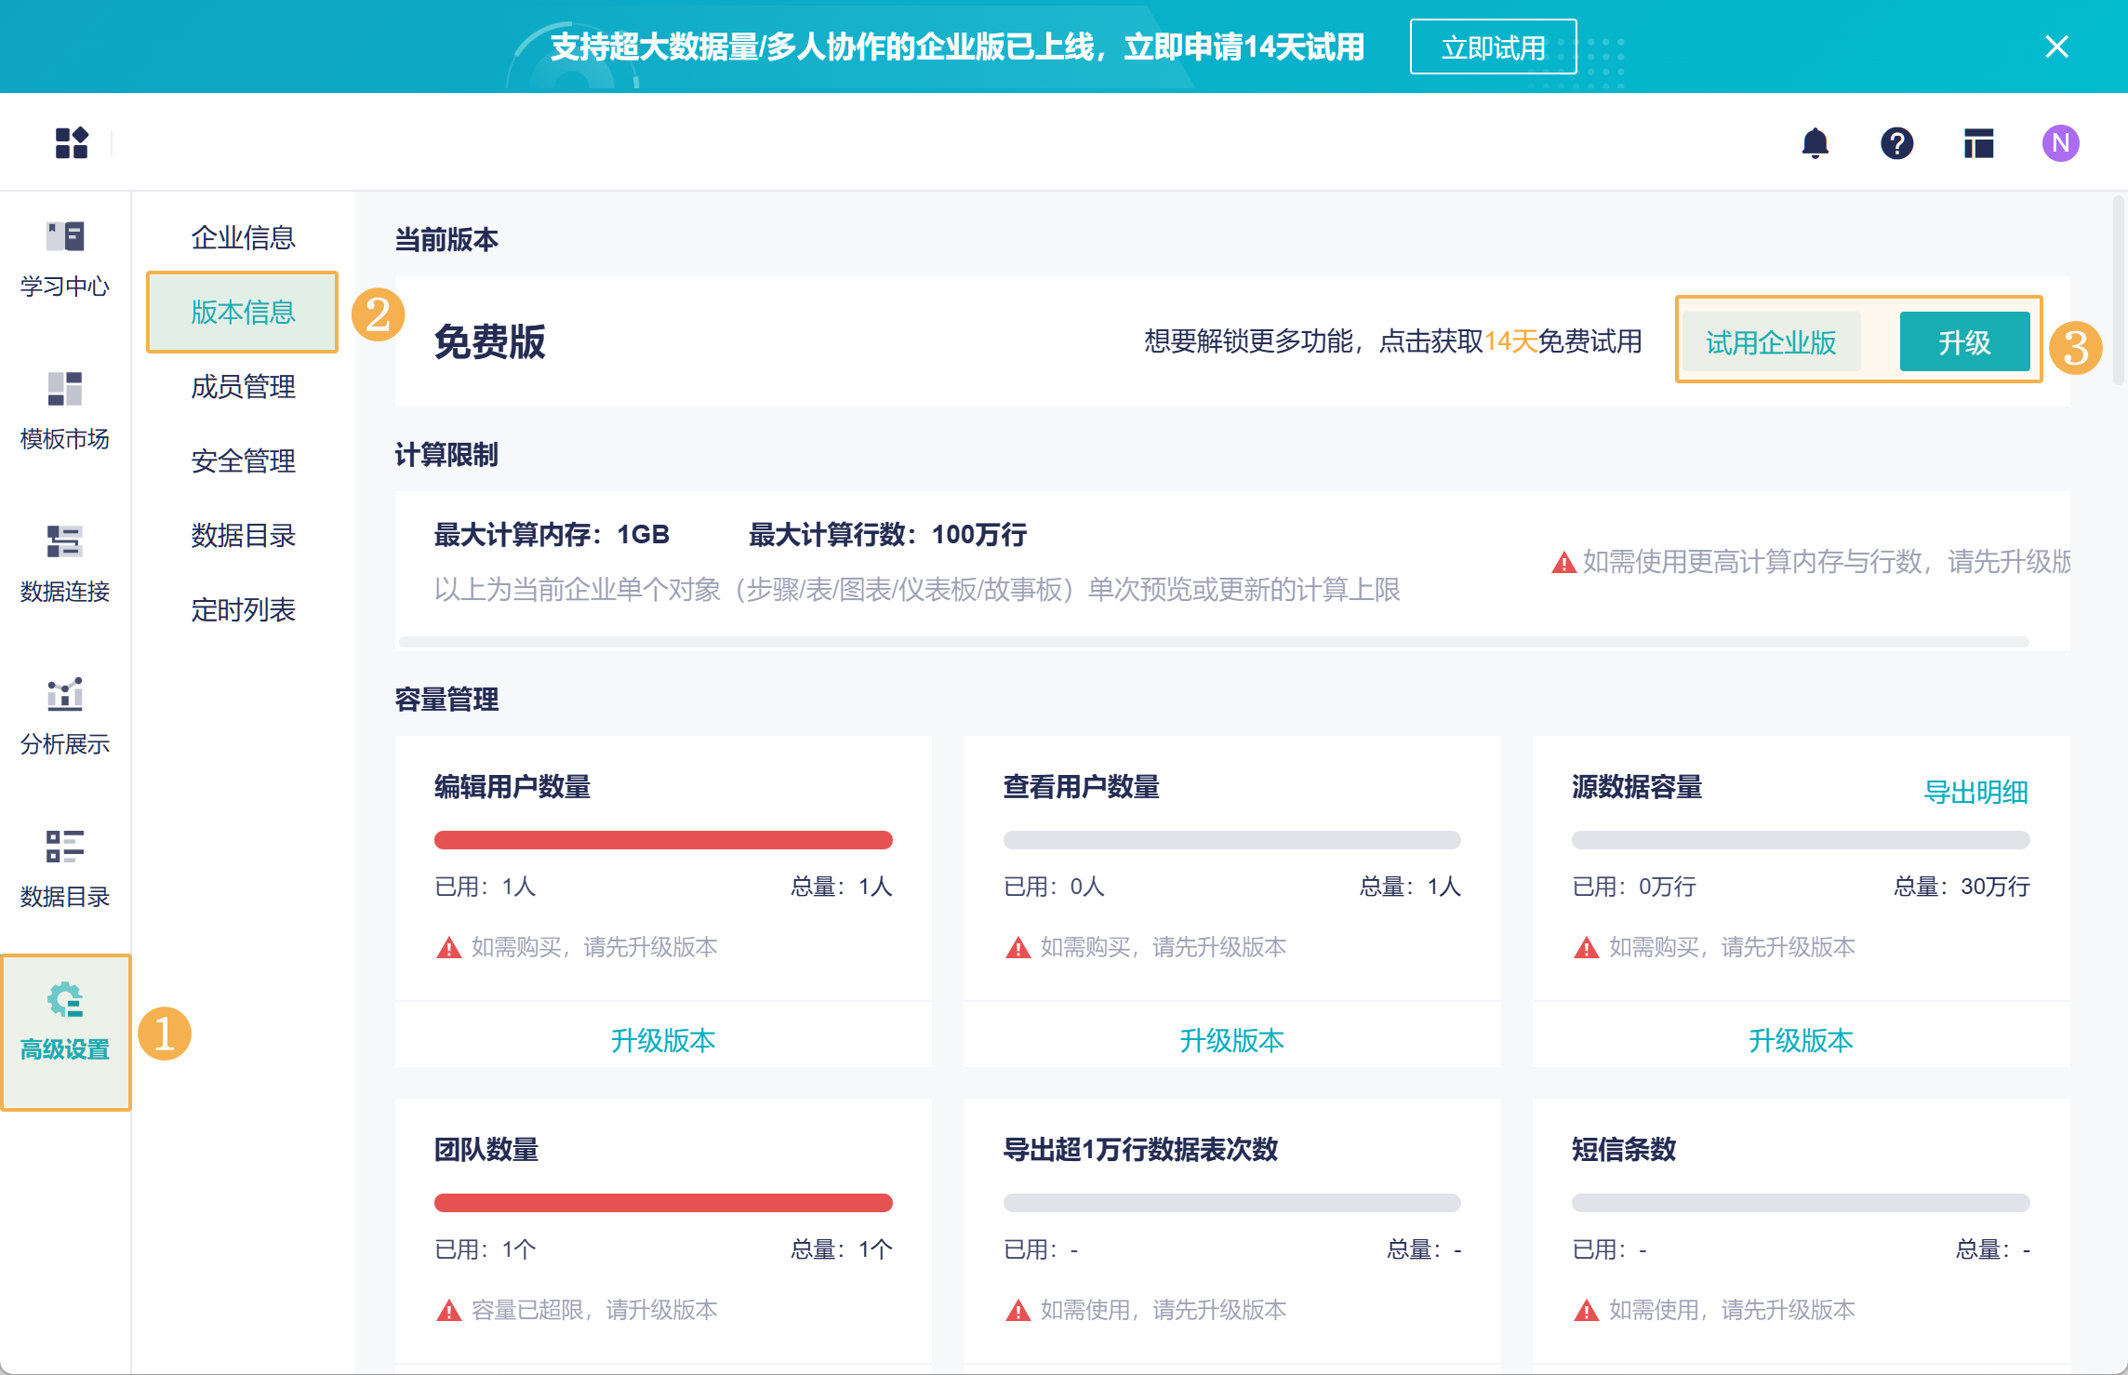Click the app grid logo icon
Image resolution: width=2128 pixels, height=1375 pixels.
click(72, 143)
